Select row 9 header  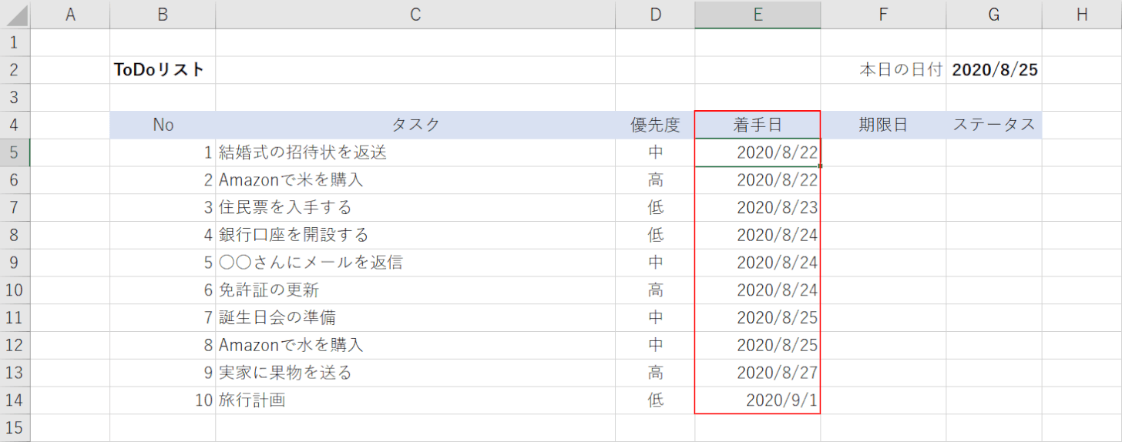click(15, 263)
